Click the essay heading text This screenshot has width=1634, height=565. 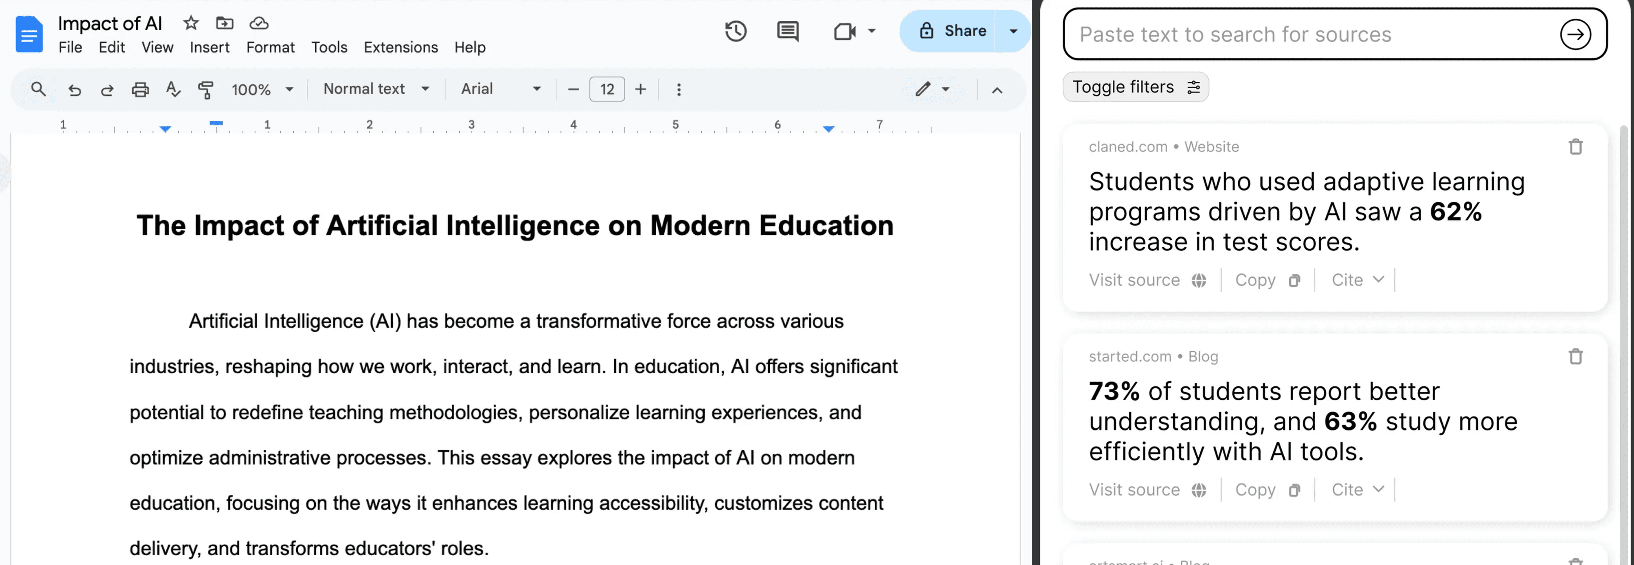[x=515, y=226]
